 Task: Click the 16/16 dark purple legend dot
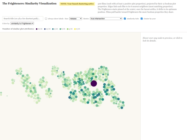(37, 29)
